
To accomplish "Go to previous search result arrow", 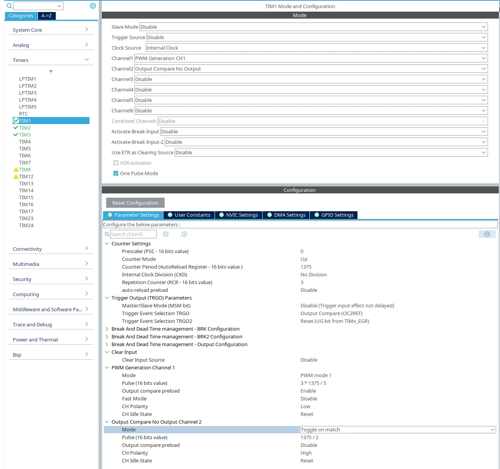I will pyautogui.click(x=166, y=234).
